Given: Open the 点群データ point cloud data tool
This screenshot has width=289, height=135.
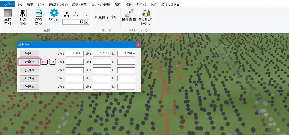Looking at the screenshot, I should (8, 17).
